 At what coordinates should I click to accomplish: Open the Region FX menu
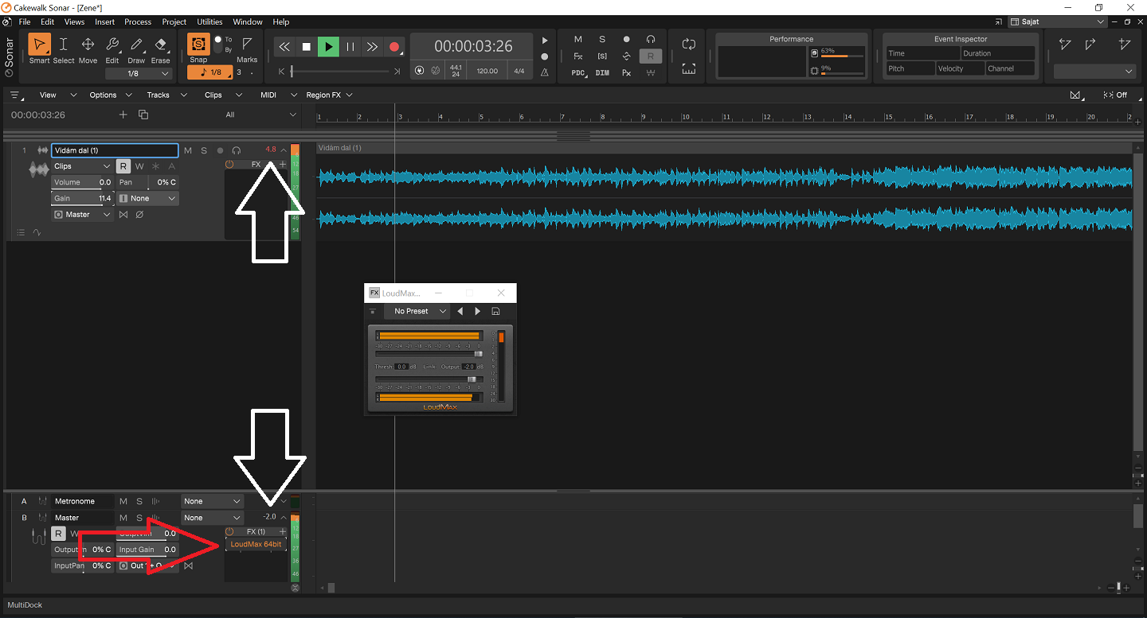coord(328,95)
